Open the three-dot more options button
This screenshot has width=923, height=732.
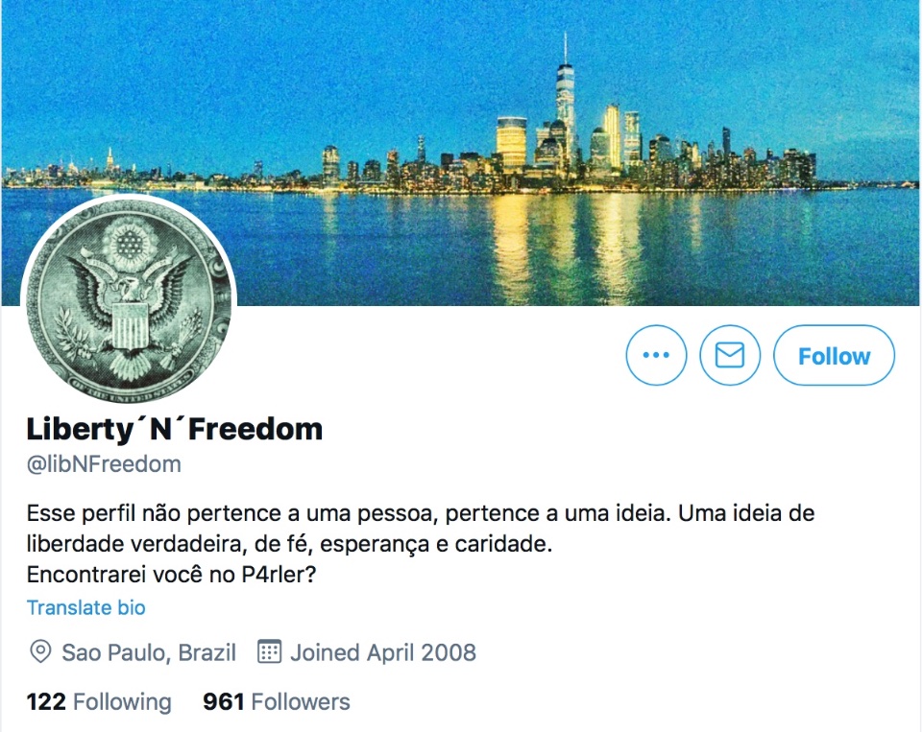(656, 355)
